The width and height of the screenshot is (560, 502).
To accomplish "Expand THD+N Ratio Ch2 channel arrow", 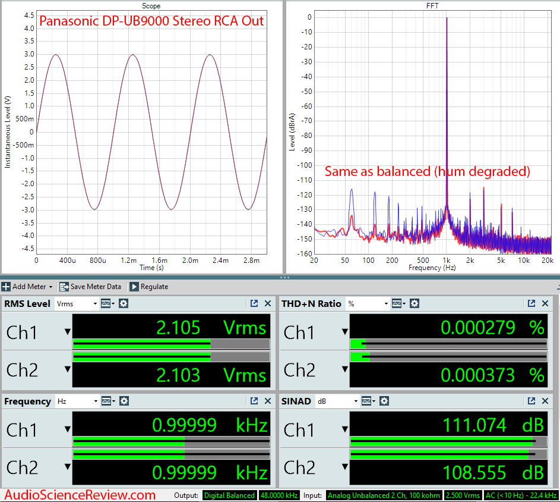I will pyautogui.click(x=345, y=369).
